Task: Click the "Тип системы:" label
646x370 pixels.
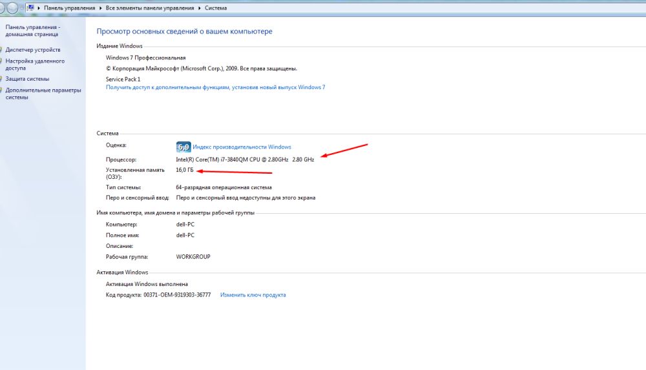Action: coord(123,187)
